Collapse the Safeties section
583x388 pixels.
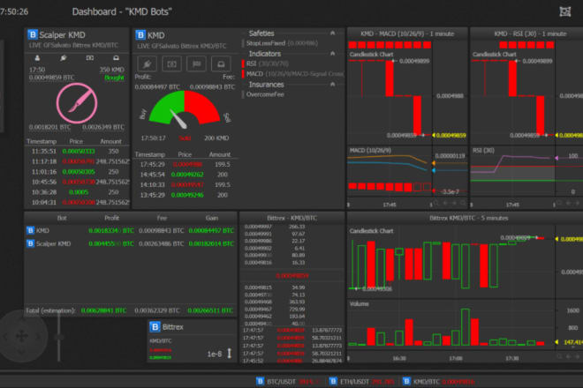tap(332, 33)
